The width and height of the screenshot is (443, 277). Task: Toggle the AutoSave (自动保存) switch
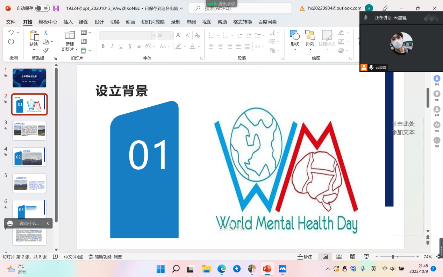click(x=42, y=8)
